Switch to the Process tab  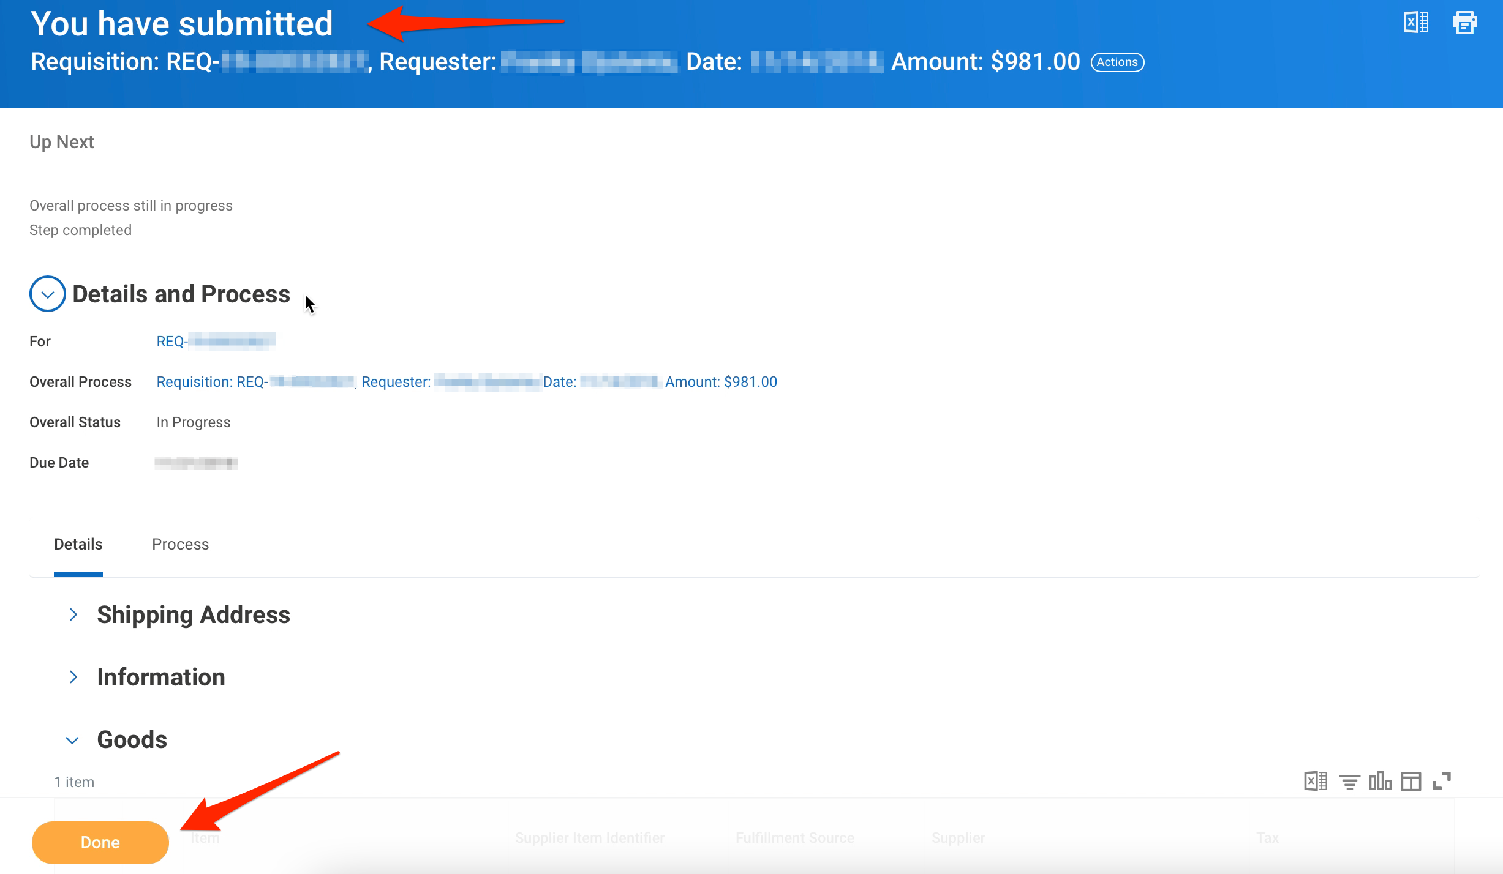(180, 544)
